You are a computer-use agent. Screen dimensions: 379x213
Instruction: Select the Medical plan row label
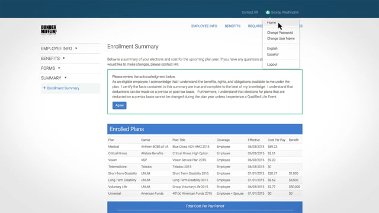(x=114, y=147)
